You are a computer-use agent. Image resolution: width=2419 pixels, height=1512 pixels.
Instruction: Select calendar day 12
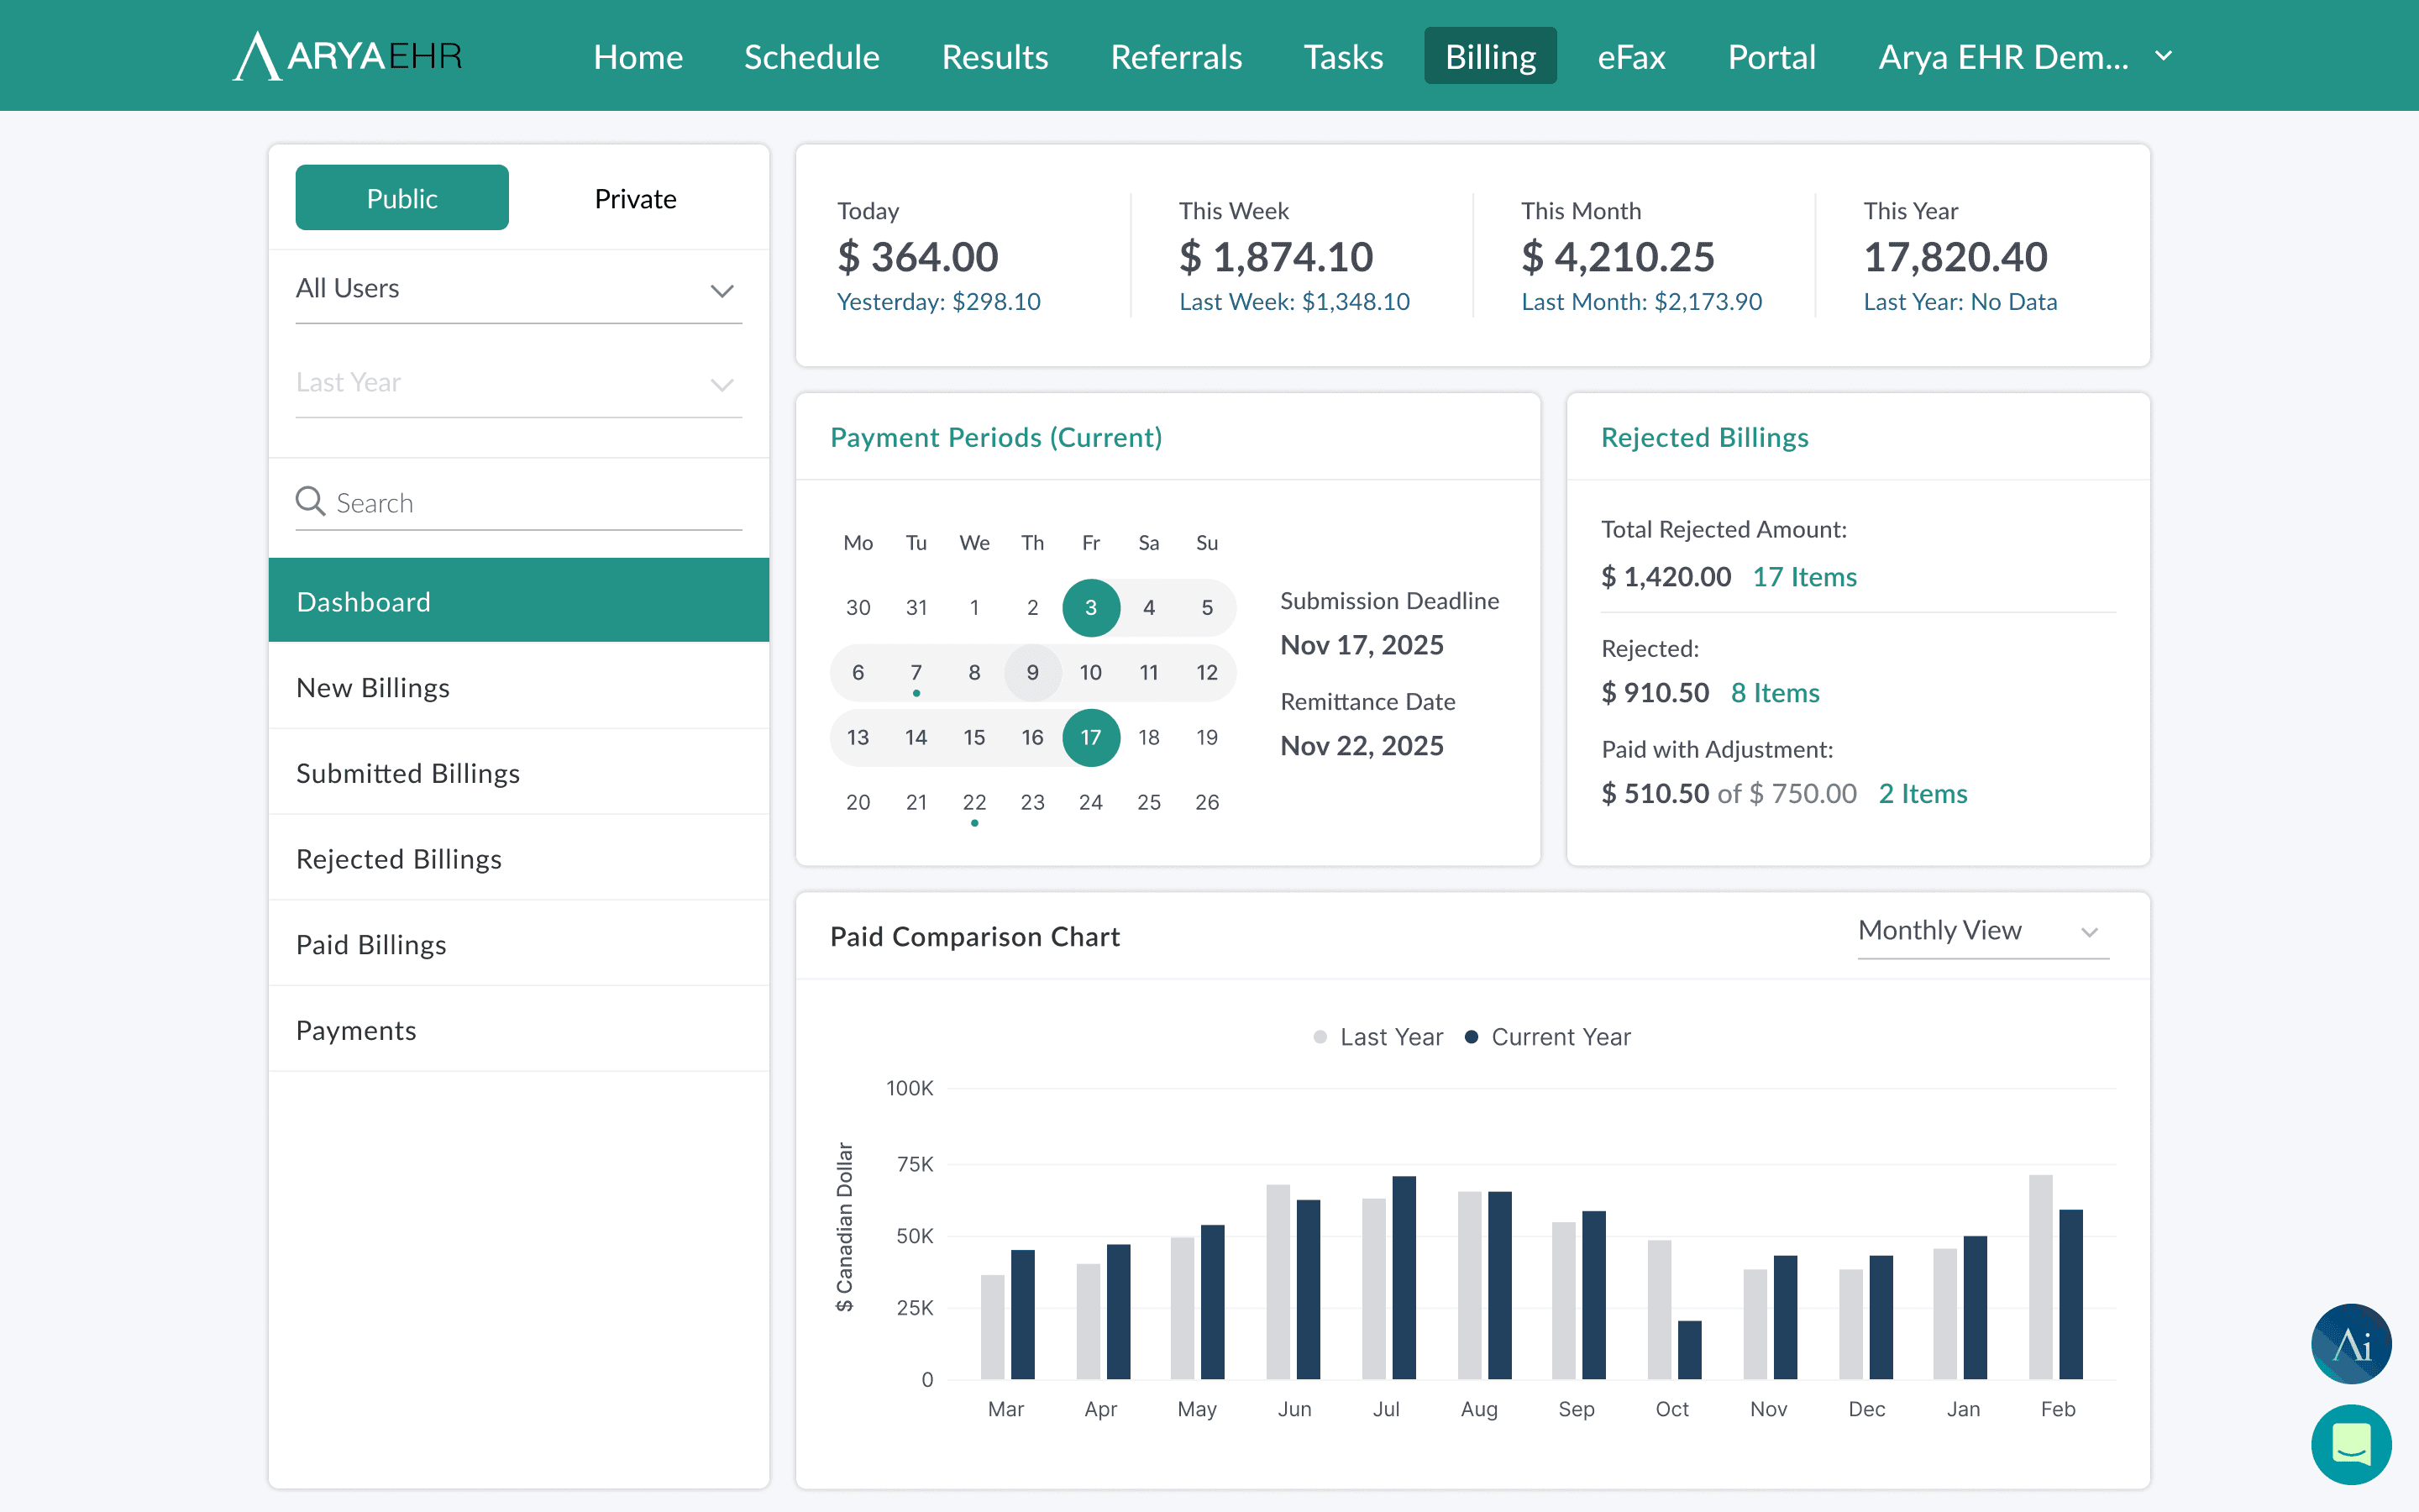[1206, 673]
